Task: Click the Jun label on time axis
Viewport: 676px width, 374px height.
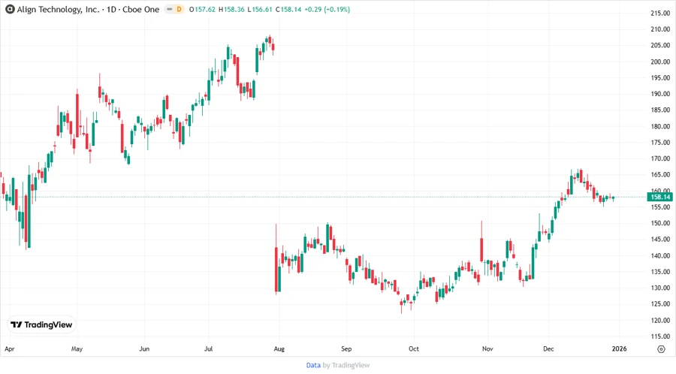Action: point(144,349)
